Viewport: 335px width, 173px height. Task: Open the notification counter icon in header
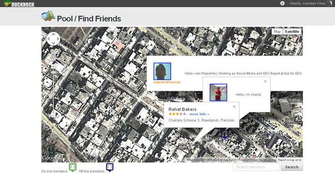pos(282,4)
